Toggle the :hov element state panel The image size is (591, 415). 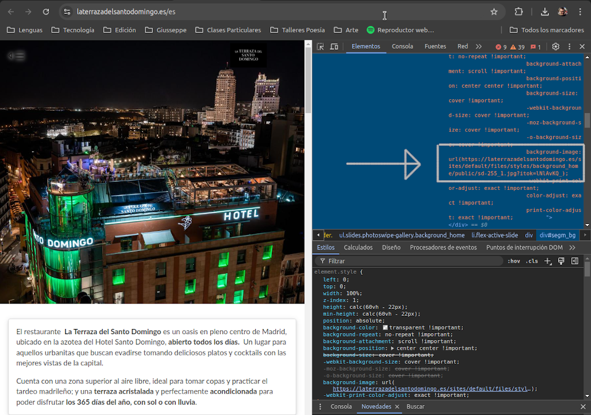(x=514, y=261)
